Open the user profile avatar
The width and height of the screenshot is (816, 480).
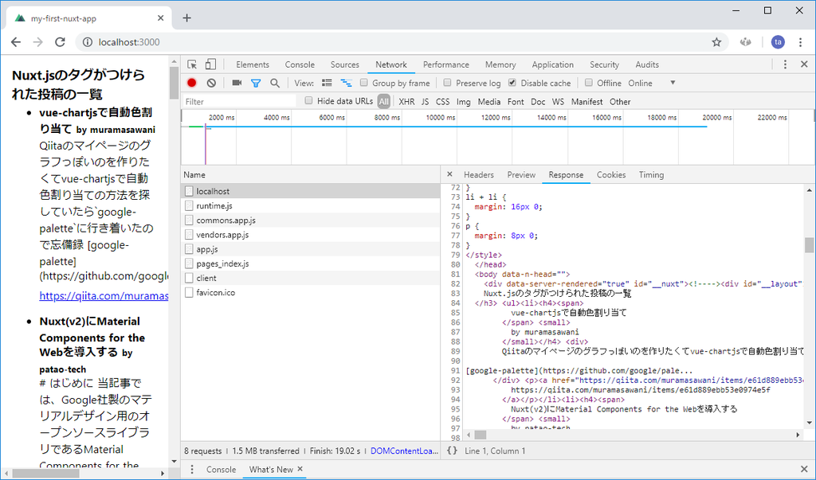(x=778, y=42)
